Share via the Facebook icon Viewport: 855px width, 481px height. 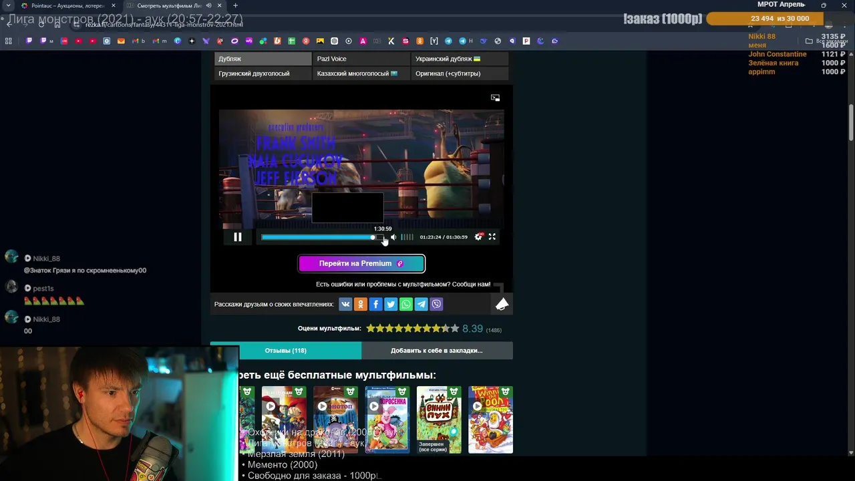pyautogui.click(x=375, y=304)
